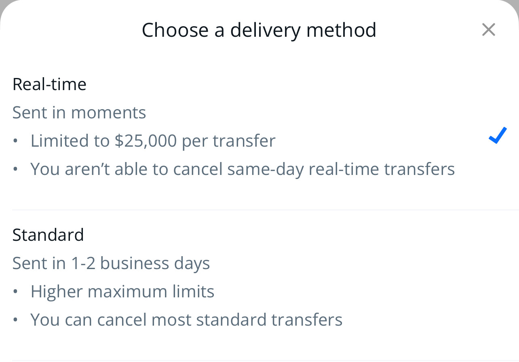
Task: Tap the word 'Real-time' in option title
Action: pos(49,84)
